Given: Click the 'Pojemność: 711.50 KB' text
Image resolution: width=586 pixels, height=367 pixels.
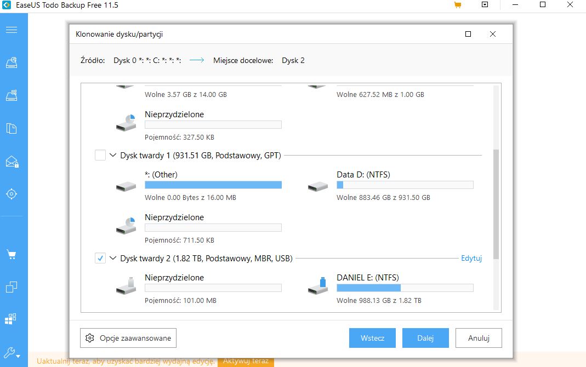Looking at the screenshot, I should click(179, 240).
